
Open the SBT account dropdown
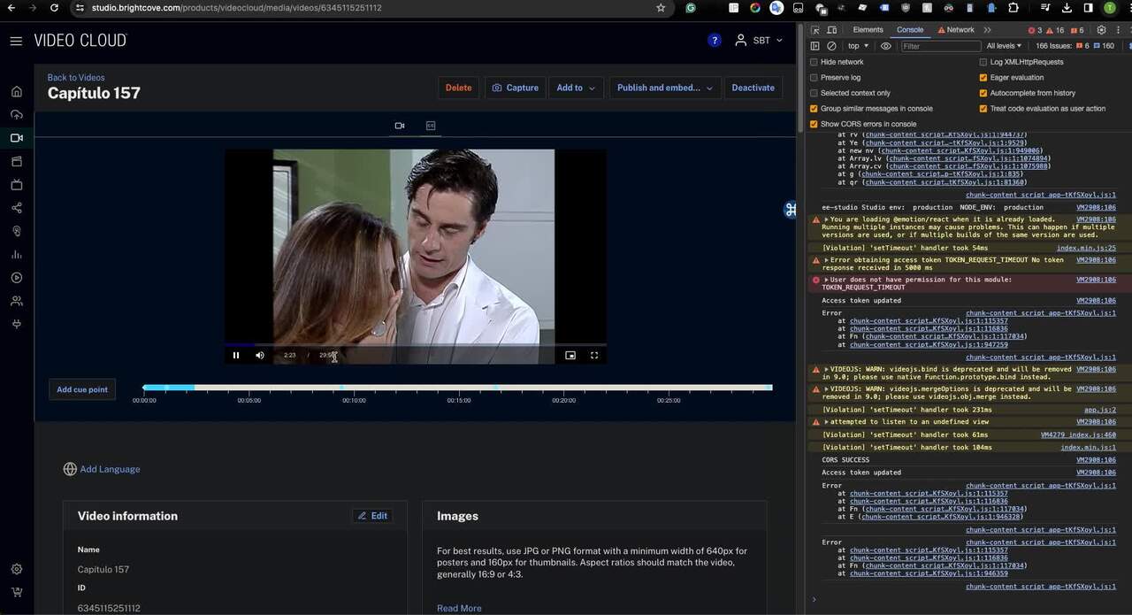click(x=759, y=41)
